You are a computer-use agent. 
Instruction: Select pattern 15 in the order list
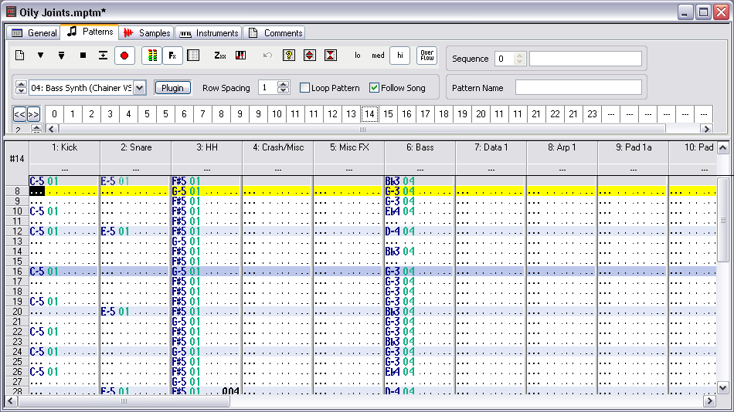[x=388, y=114]
